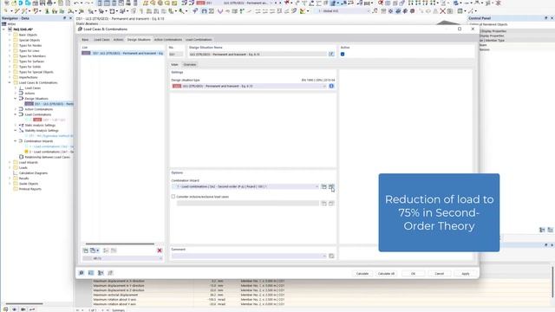Expand Types for Nodes in Navigator
555x312 pixels.
pyautogui.click(x=10, y=45)
